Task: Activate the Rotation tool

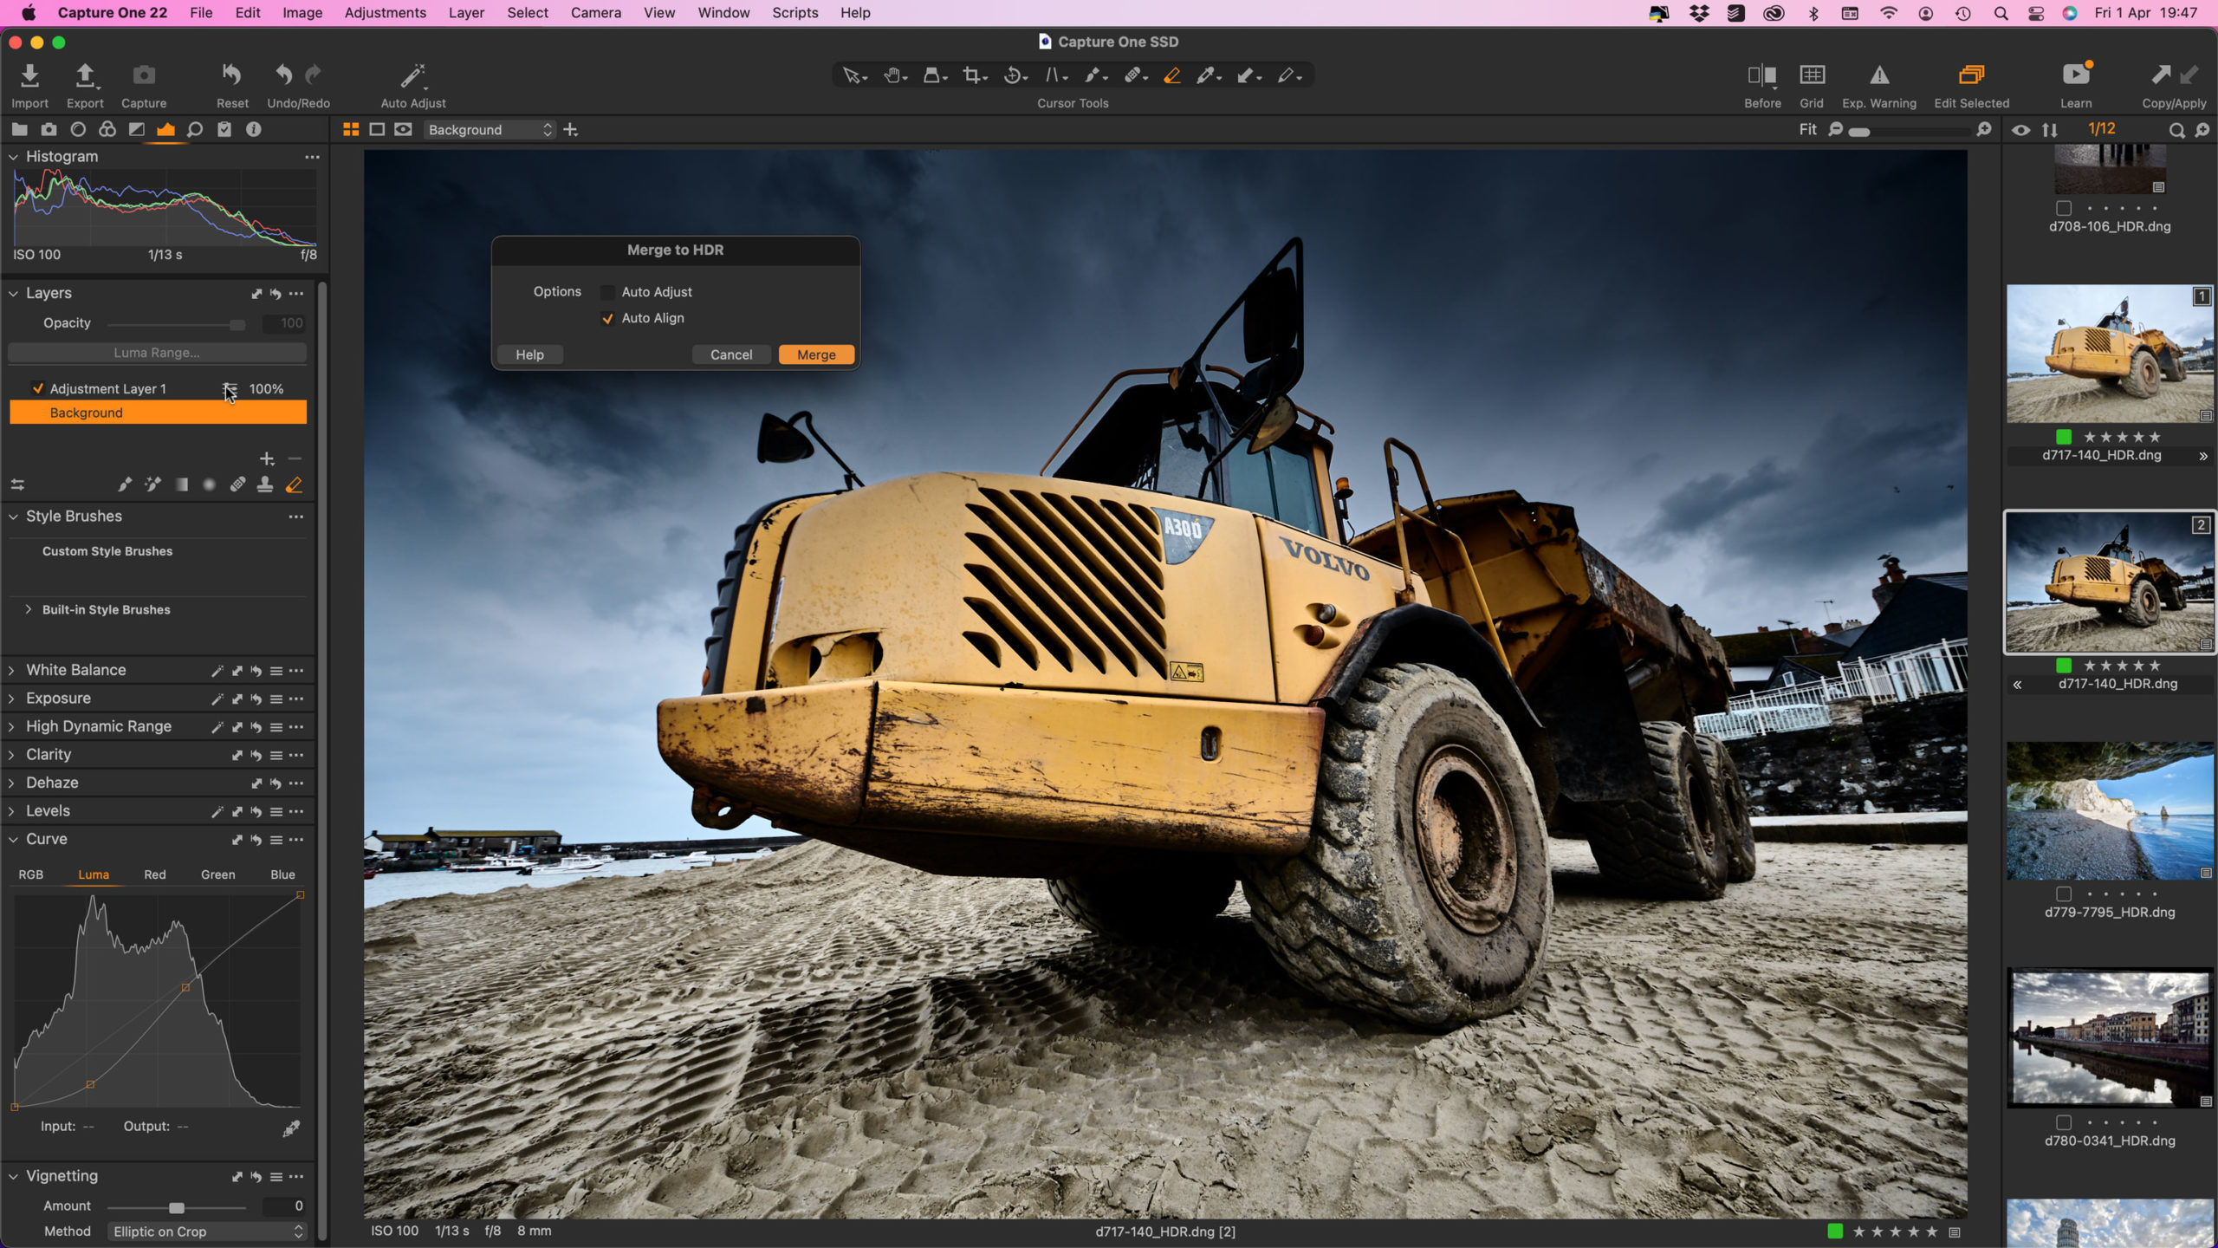Action: (1012, 75)
